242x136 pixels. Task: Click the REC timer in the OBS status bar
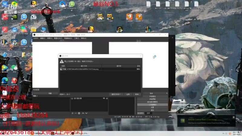pyautogui.click(x=136, y=117)
